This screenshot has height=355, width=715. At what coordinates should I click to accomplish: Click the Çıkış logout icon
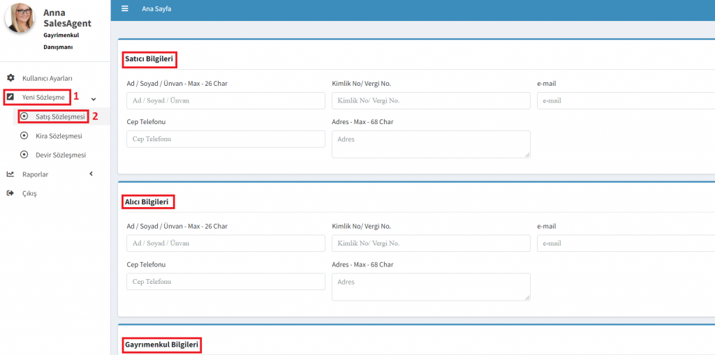coord(10,193)
